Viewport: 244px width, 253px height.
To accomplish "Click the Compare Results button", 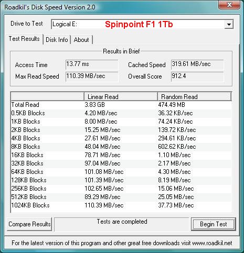I will [x=29, y=224].
